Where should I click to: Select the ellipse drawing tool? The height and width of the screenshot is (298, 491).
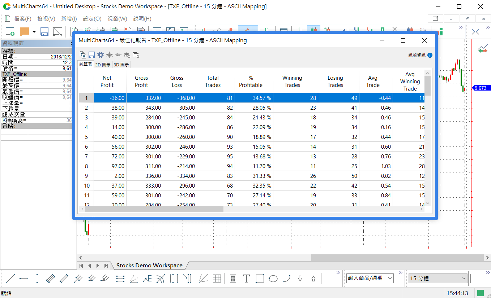(x=273, y=279)
